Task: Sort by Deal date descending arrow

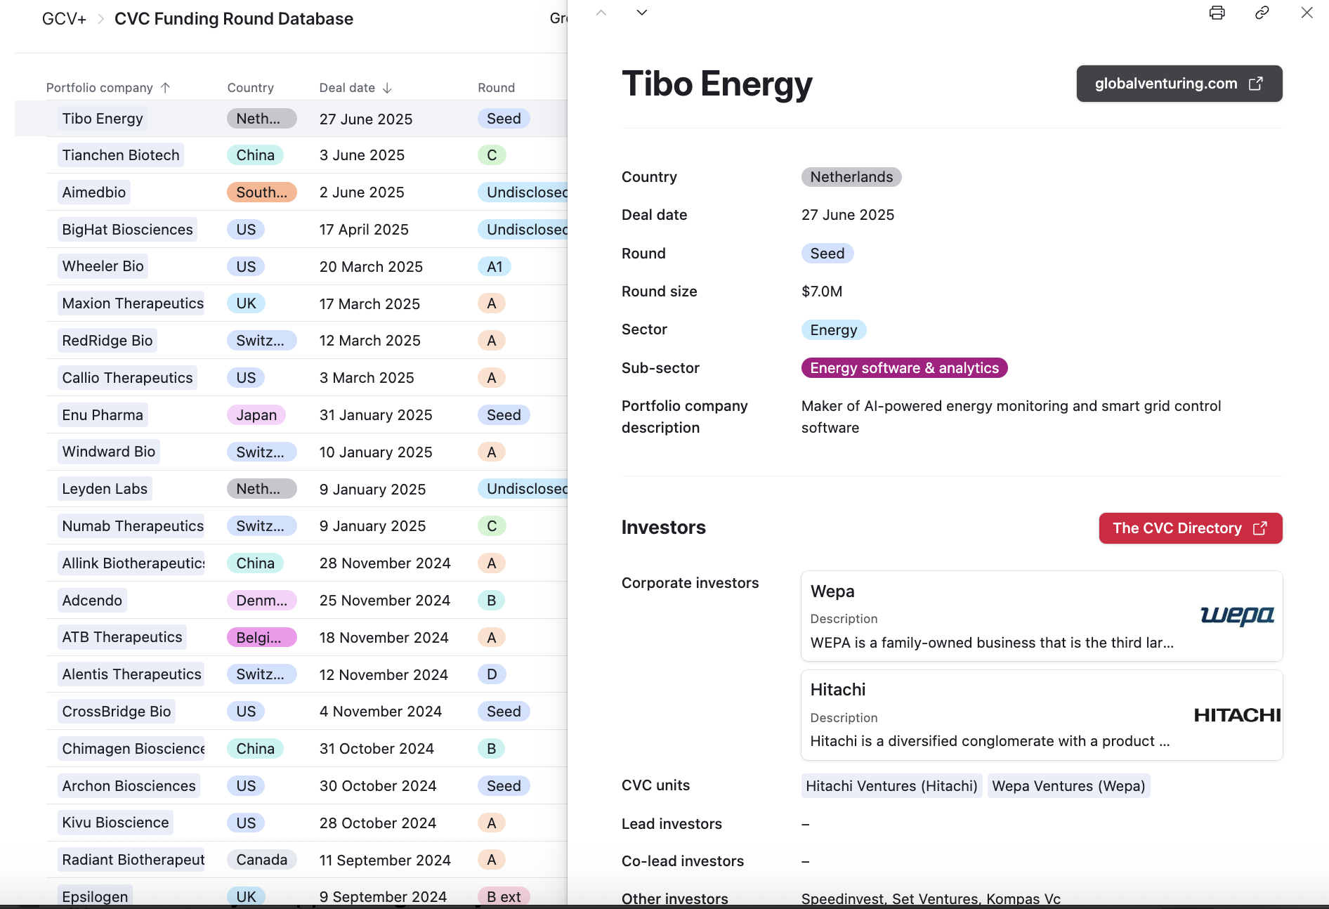Action: 387,88
